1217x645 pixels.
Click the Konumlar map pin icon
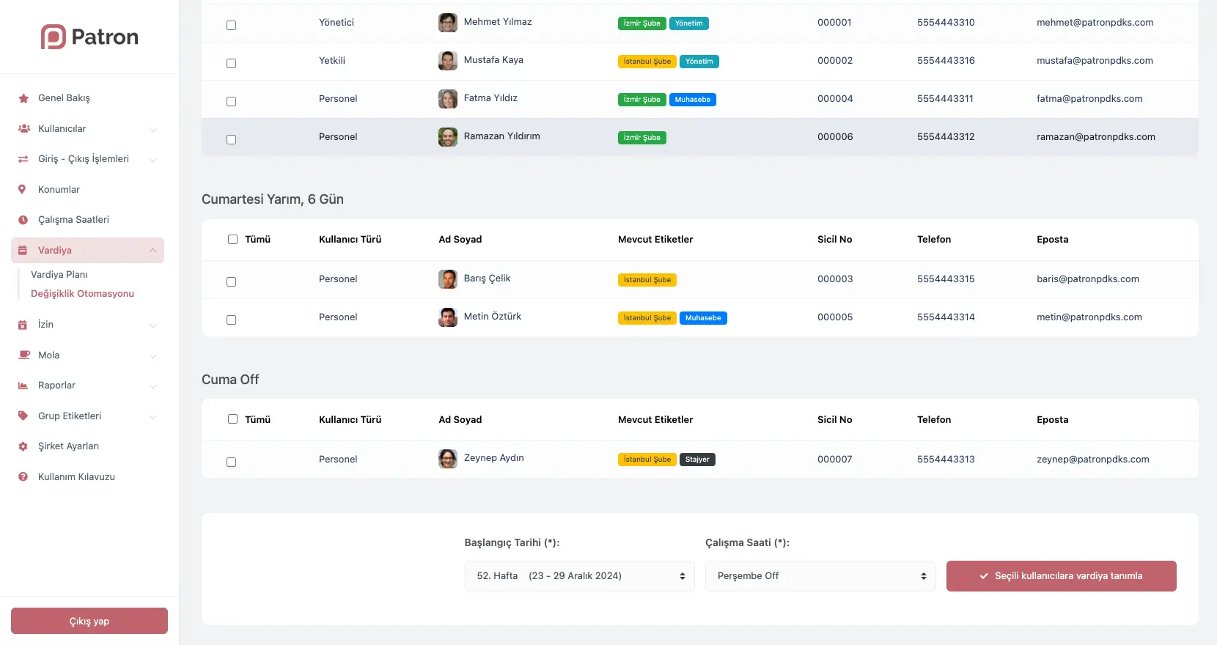tap(23, 189)
